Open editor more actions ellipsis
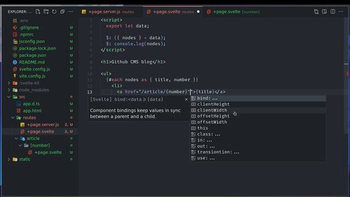 (x=341, y=11)
